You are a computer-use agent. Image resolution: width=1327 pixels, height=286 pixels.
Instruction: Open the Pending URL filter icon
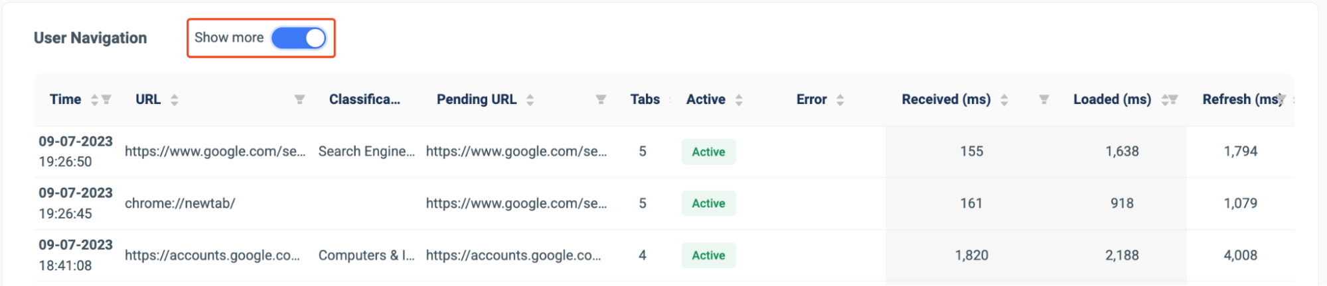tap(601, 99)
